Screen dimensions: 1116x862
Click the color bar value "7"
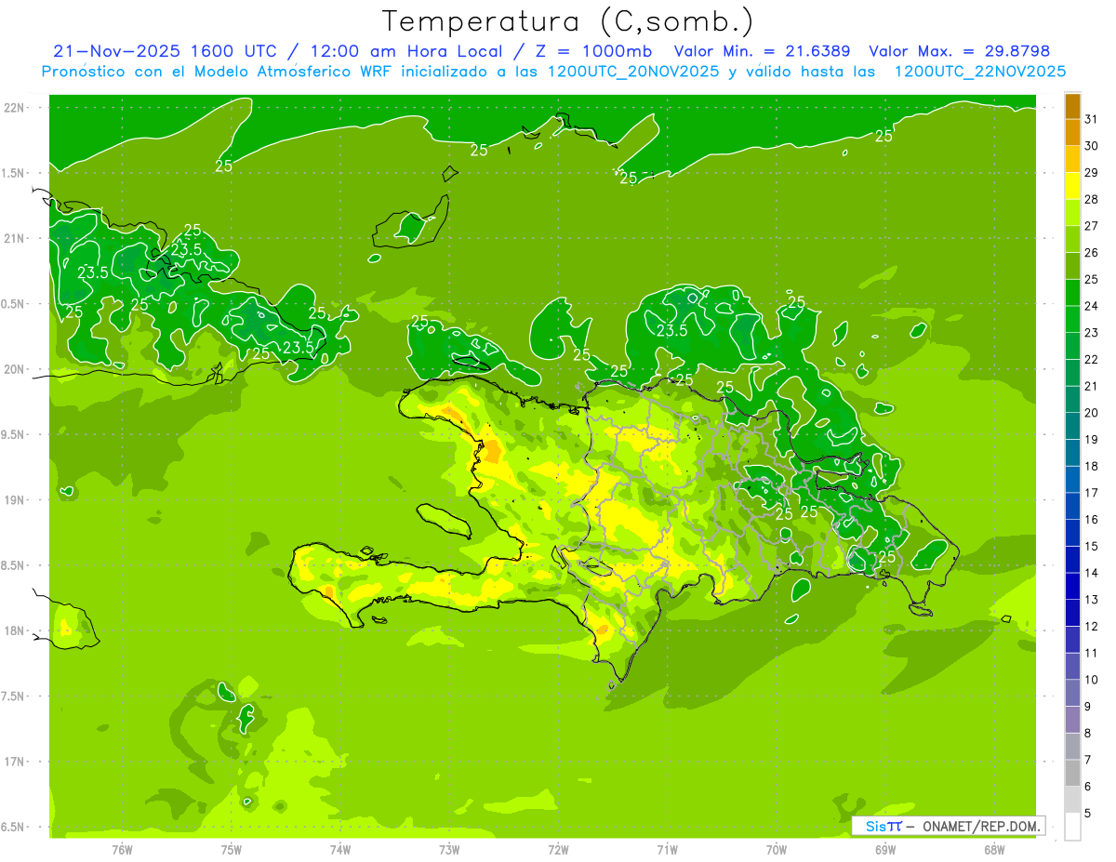[x=1088, y=761]
